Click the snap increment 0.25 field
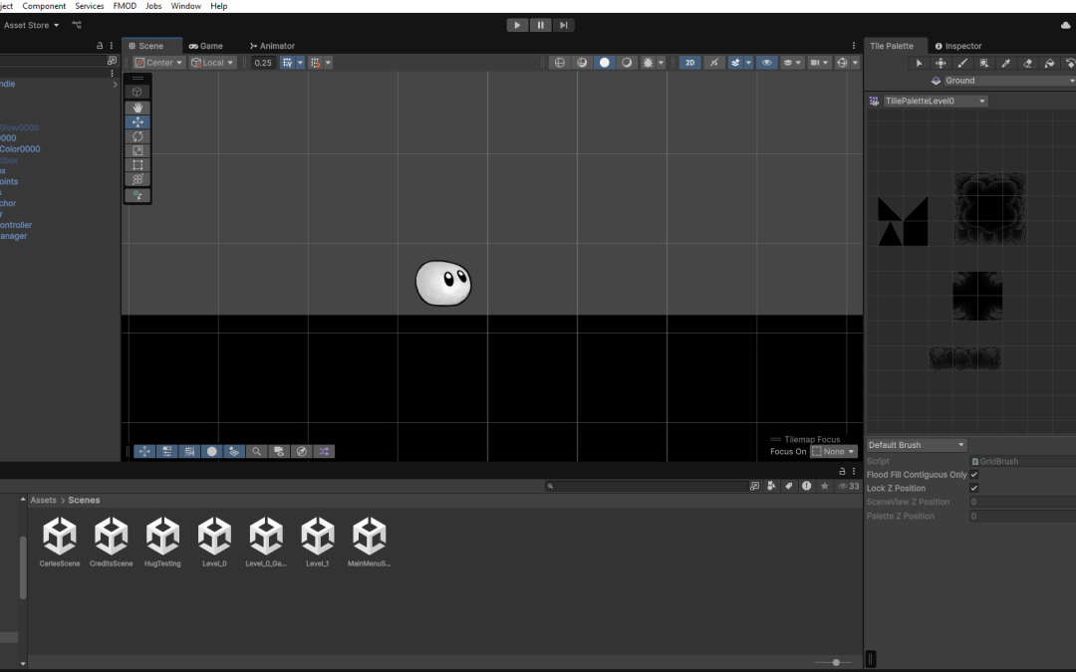1076x672 pixels. click(263, 63)
